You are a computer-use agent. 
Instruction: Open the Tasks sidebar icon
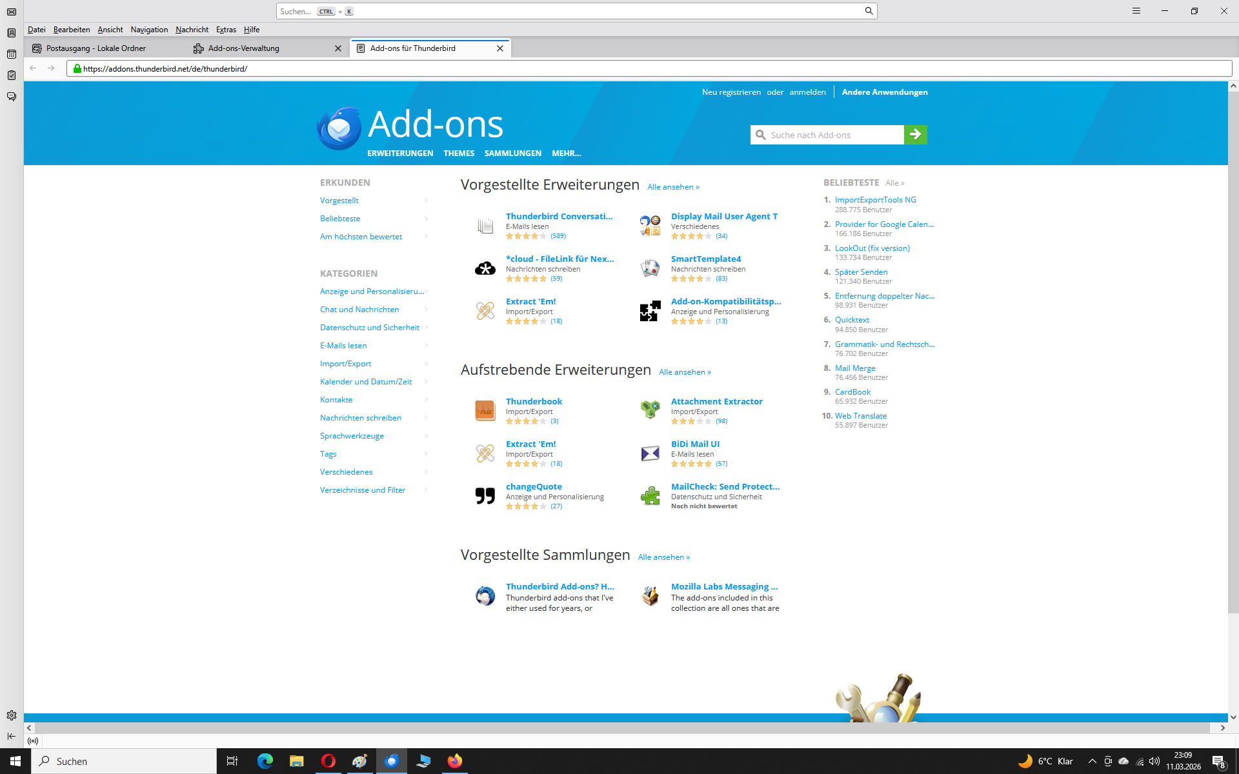tap(12, 75)
